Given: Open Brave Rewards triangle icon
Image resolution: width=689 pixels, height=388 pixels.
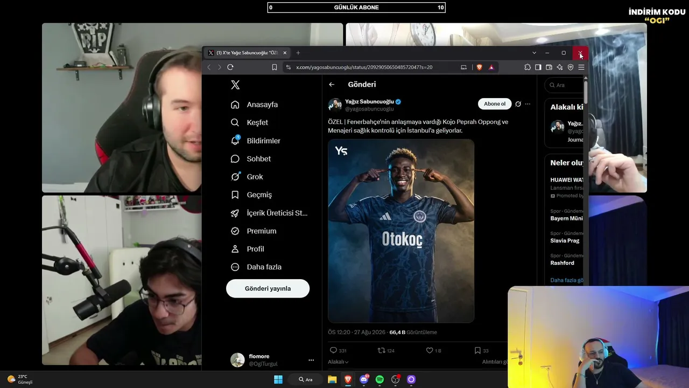Looking at the screenshot, I should [x=491, y=67].
